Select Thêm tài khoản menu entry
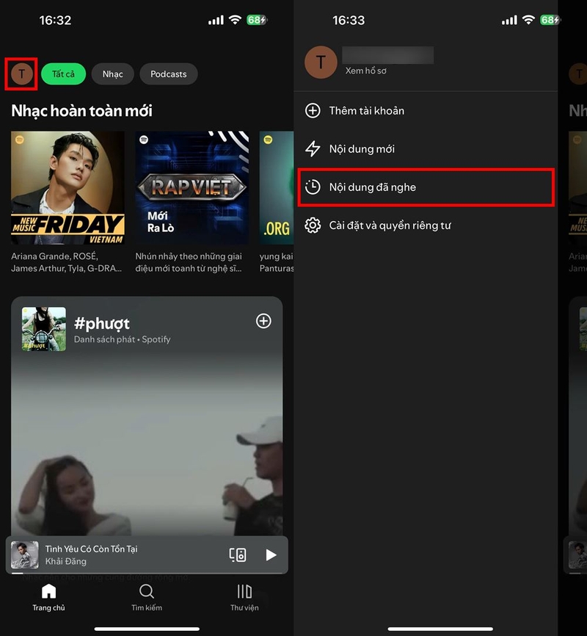587x636 pixels. click(x=426, y=110)
